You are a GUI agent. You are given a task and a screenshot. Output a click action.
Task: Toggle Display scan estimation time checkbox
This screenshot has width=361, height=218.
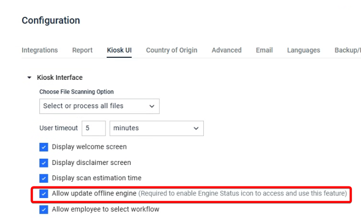44,178
